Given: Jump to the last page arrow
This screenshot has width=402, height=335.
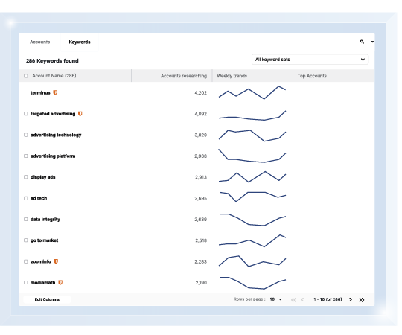Looking at the screenshot, I should pos(362,299).
